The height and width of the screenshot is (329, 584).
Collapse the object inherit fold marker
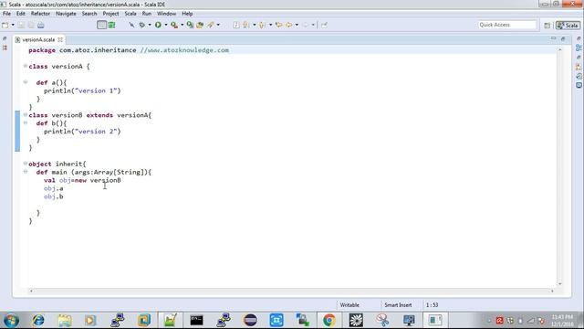click(26, 164)
